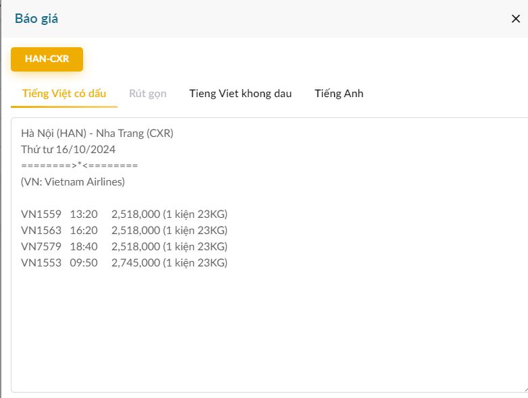Open the Tieng Viet khong dau tab
The height and width of the screenshot is (398, 528).
point(240,94)
